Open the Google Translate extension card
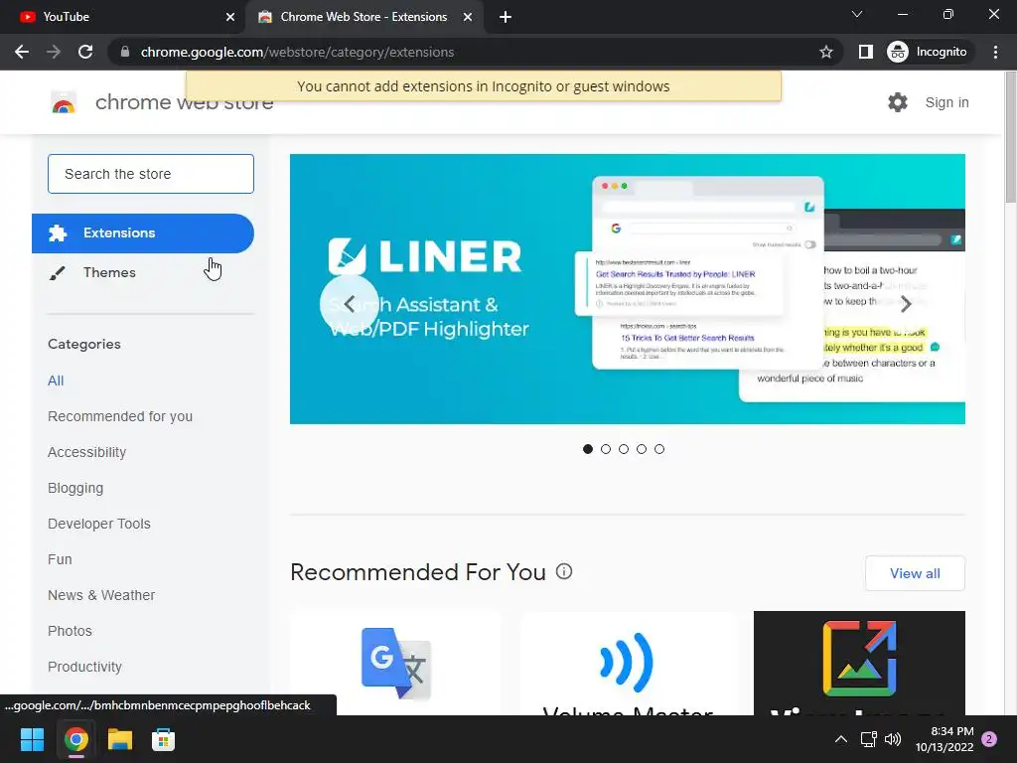This screenshot has width=1017, height=763. tap(395, 663)
